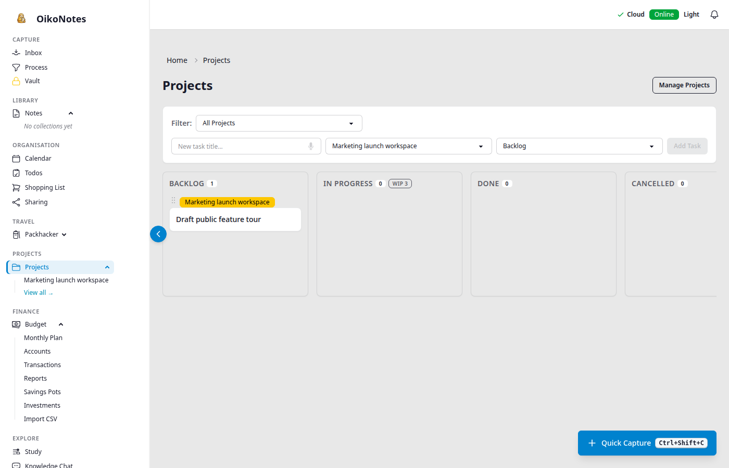The height and width of the screenshot is (468, 729).
Task: Click the IN PROGRESS column header
Action: click(x=348, y=184)
